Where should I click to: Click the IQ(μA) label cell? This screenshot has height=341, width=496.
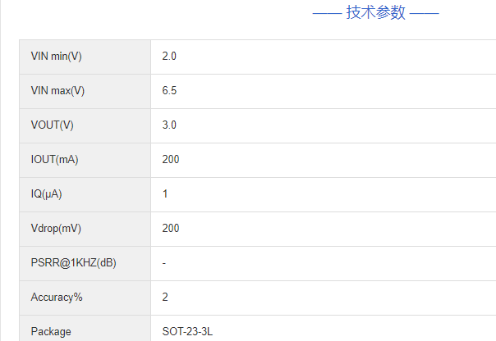tap(47, 194)
